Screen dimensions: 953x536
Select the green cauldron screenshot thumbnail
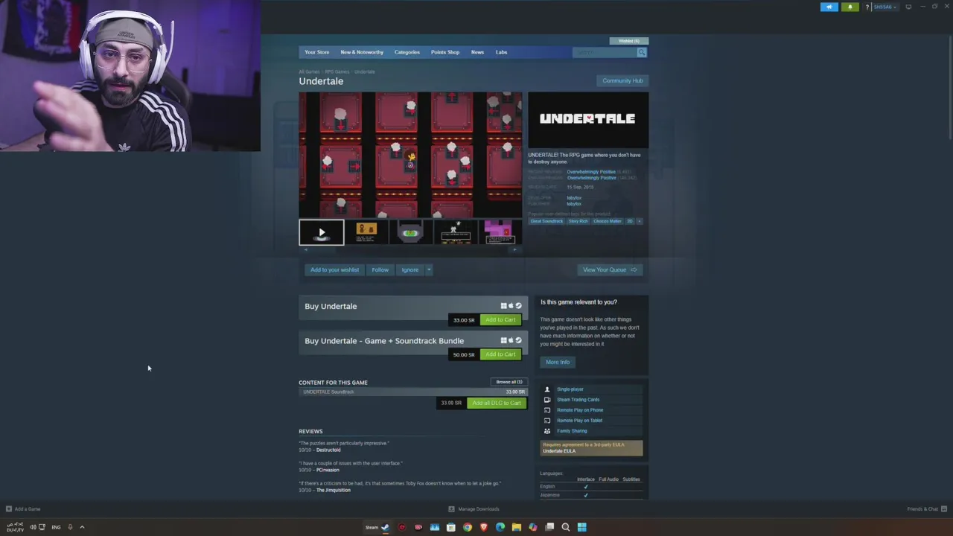411,232
